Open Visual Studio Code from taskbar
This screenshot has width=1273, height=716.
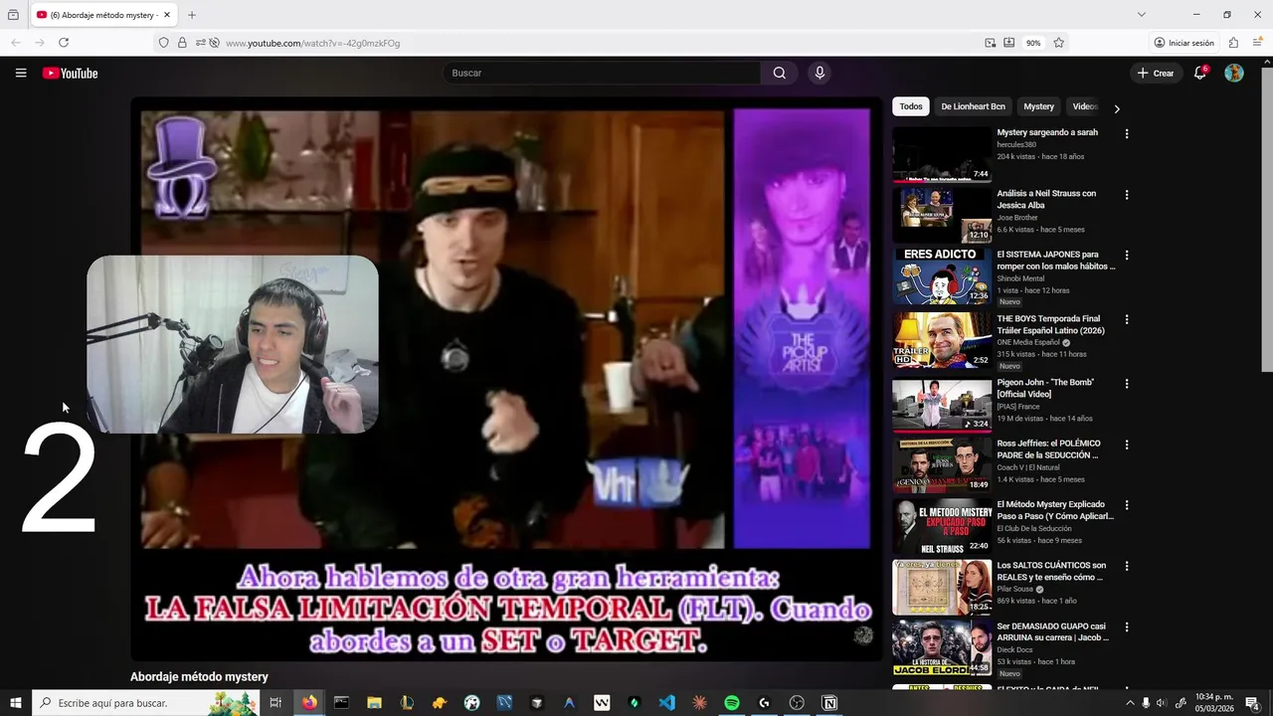pyautogui.click(x=667, y=703)
